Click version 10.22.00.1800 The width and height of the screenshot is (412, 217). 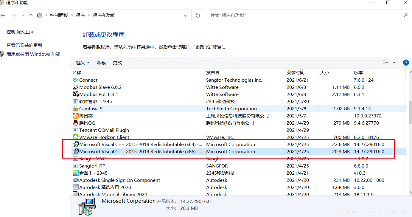pyautogui.click(x=369, y=180)
